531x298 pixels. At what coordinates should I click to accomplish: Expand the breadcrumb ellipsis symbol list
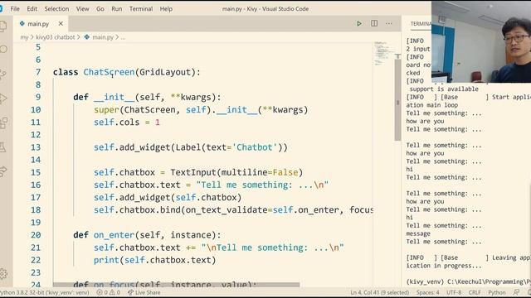pos(123,37)
